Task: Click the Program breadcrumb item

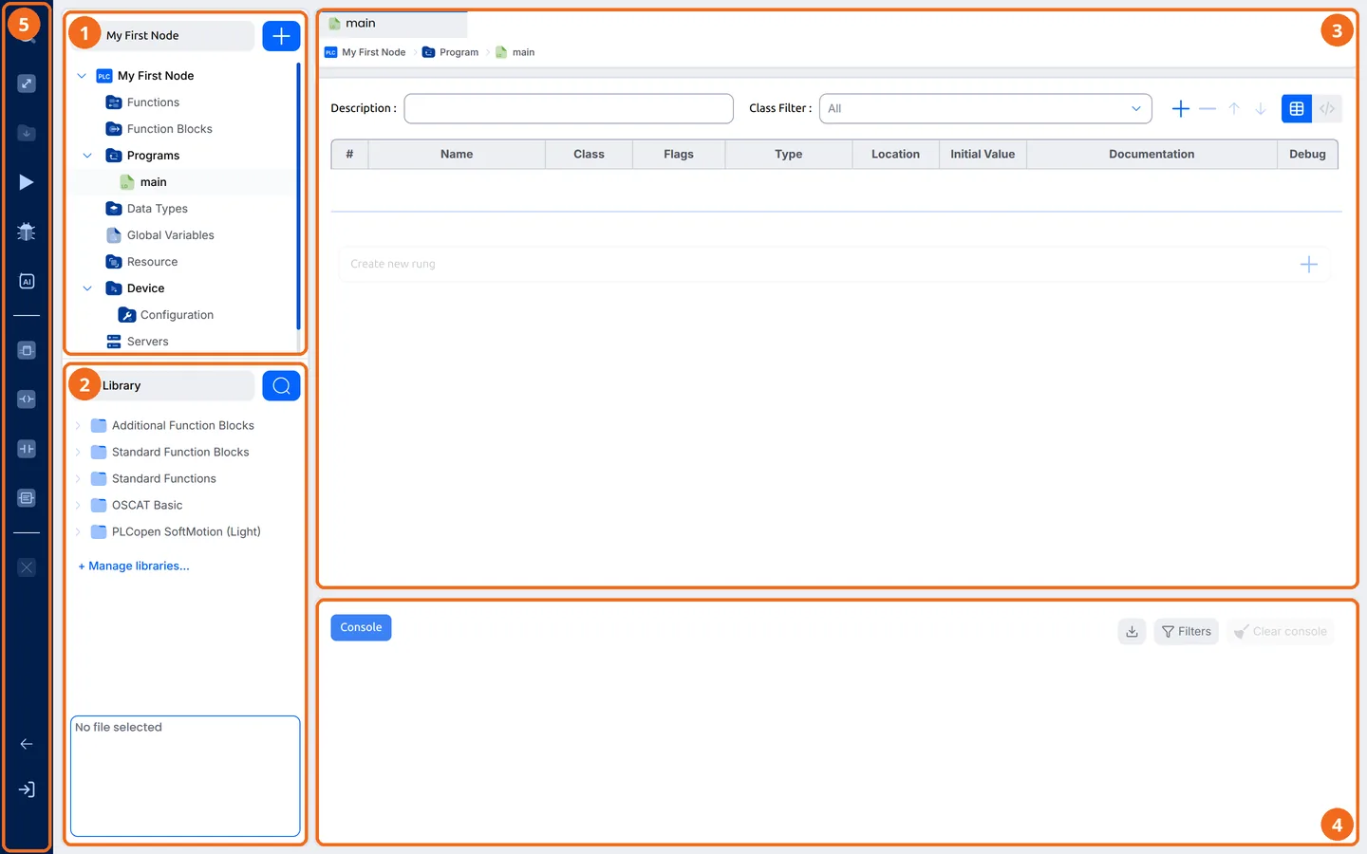Action: [450, 52]
